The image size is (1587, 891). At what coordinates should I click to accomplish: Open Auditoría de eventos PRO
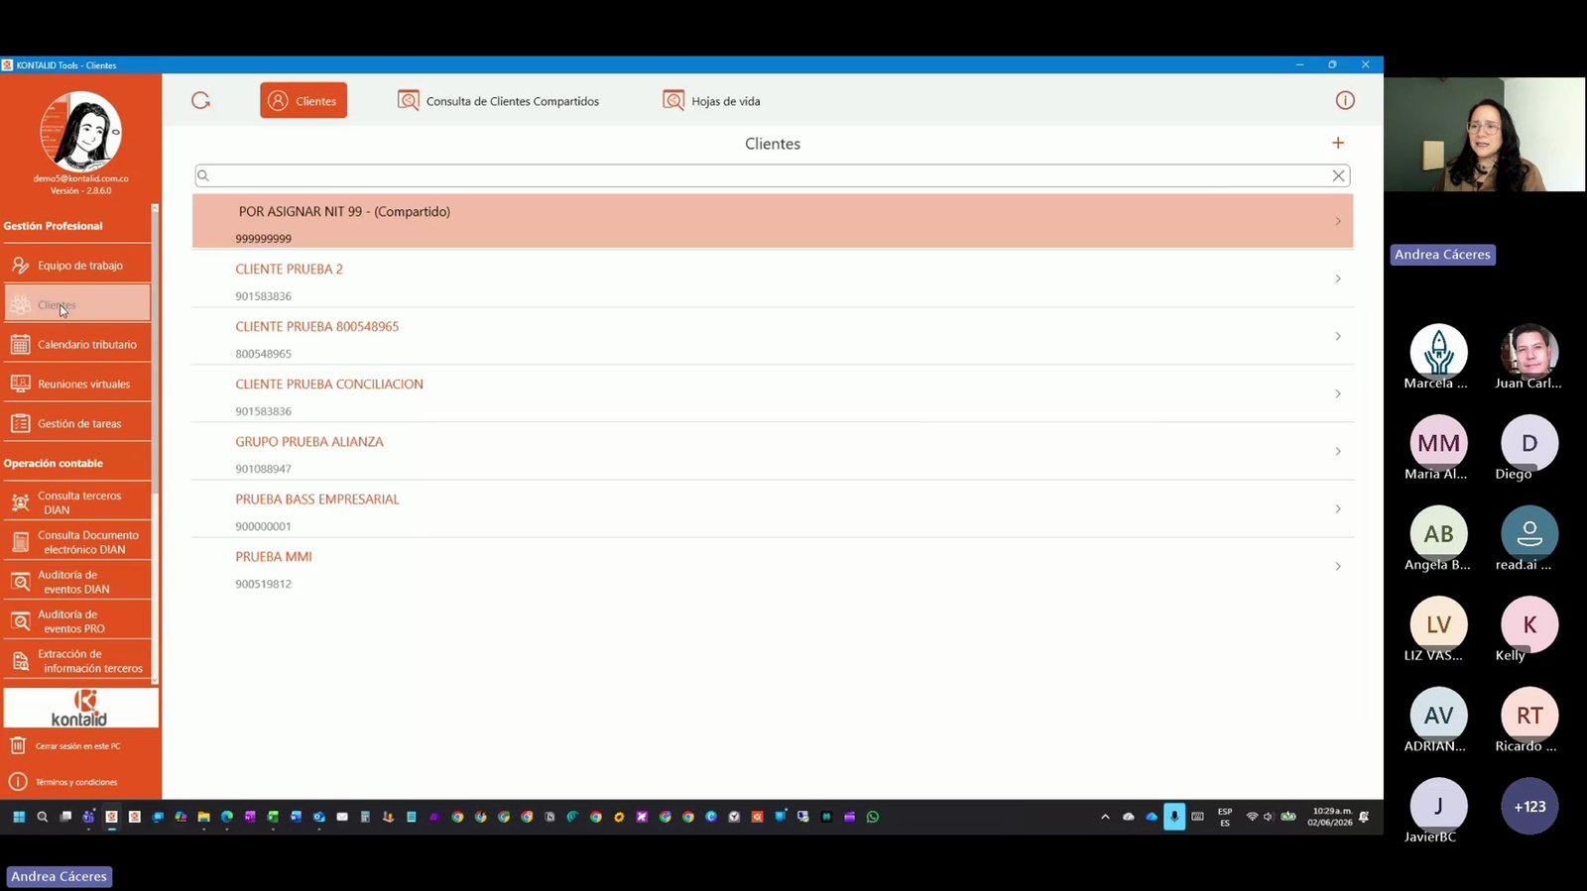click(77, 621)
